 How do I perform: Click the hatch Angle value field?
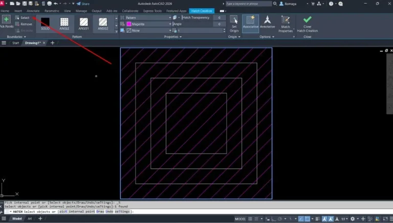pos(220,24)
